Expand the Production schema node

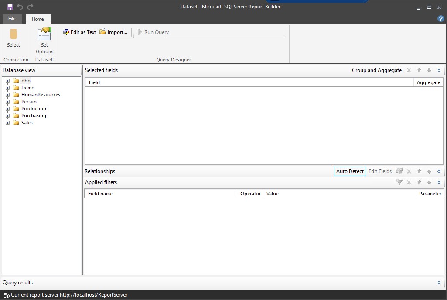(8, 109)
